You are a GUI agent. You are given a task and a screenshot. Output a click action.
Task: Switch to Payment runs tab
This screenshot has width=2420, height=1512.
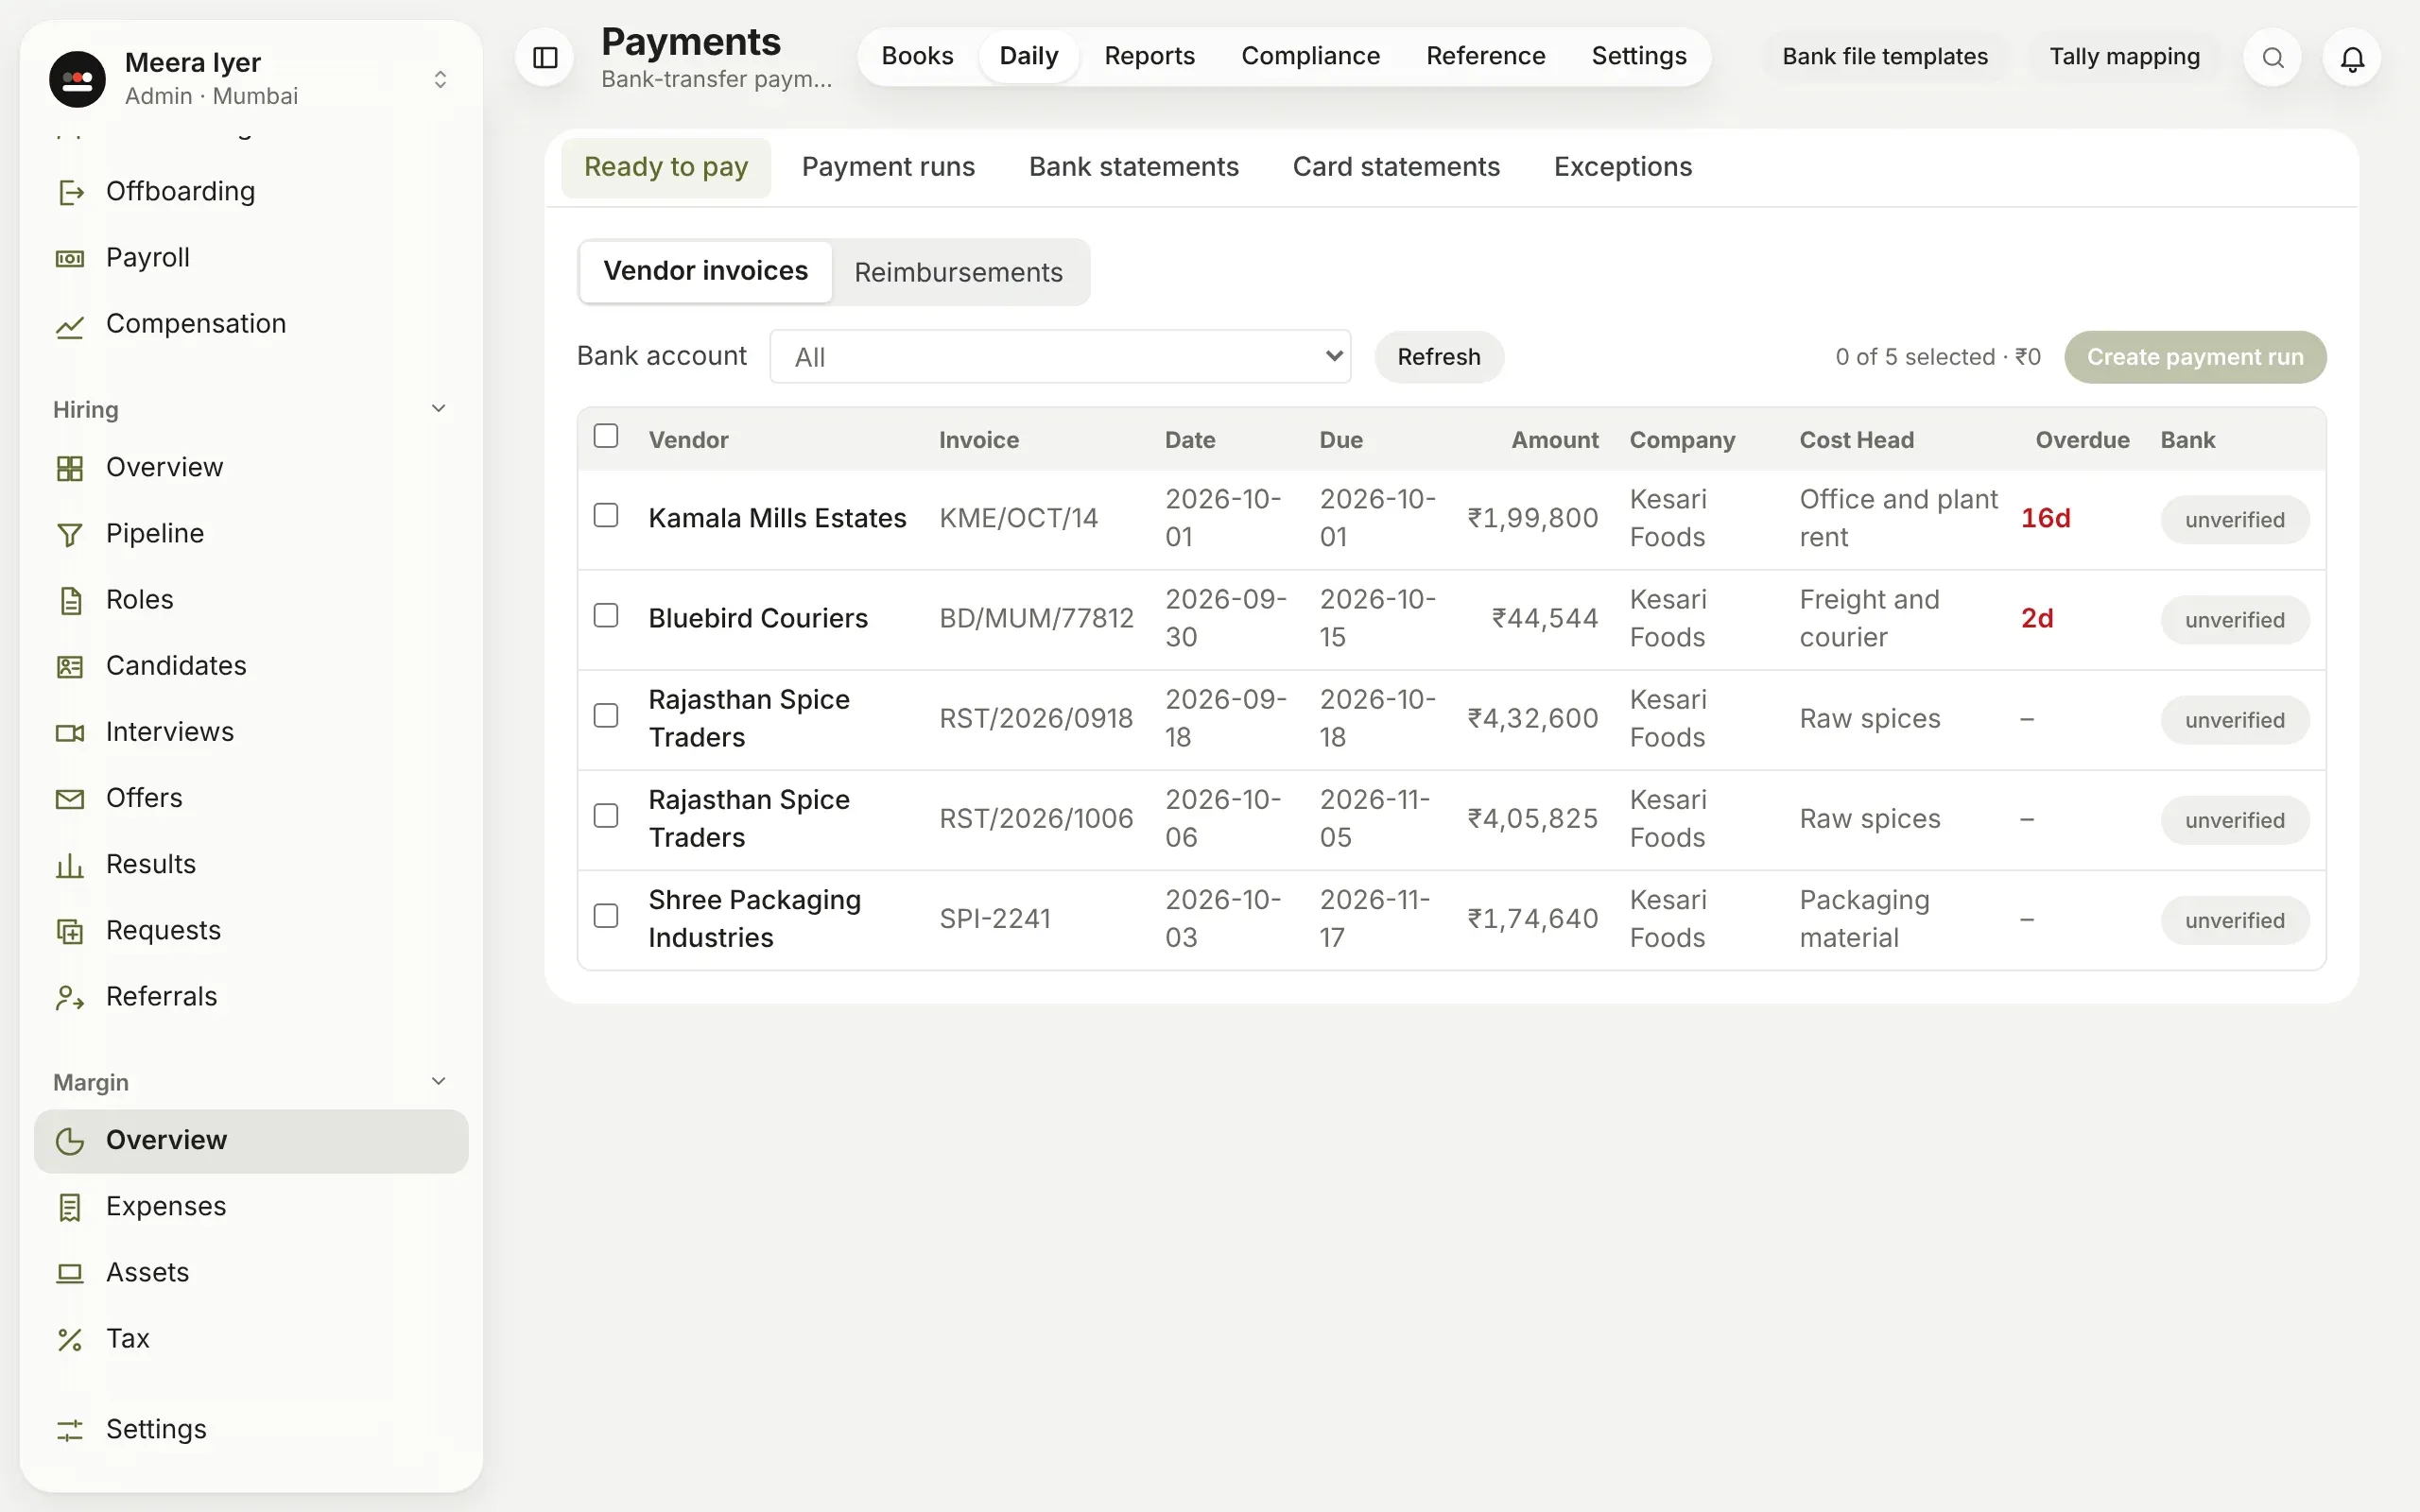(x=888, y=167)
